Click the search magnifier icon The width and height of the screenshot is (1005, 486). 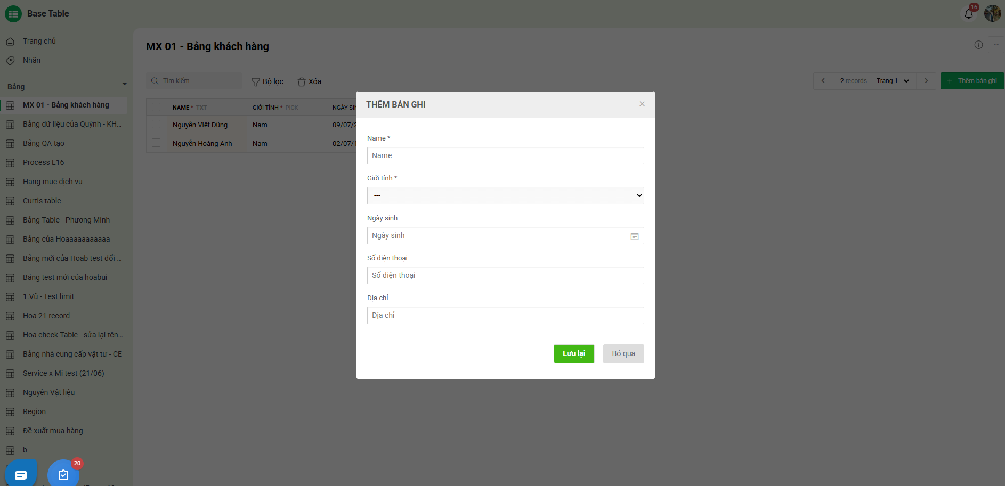pyautogui.click(x=155, y=81)
